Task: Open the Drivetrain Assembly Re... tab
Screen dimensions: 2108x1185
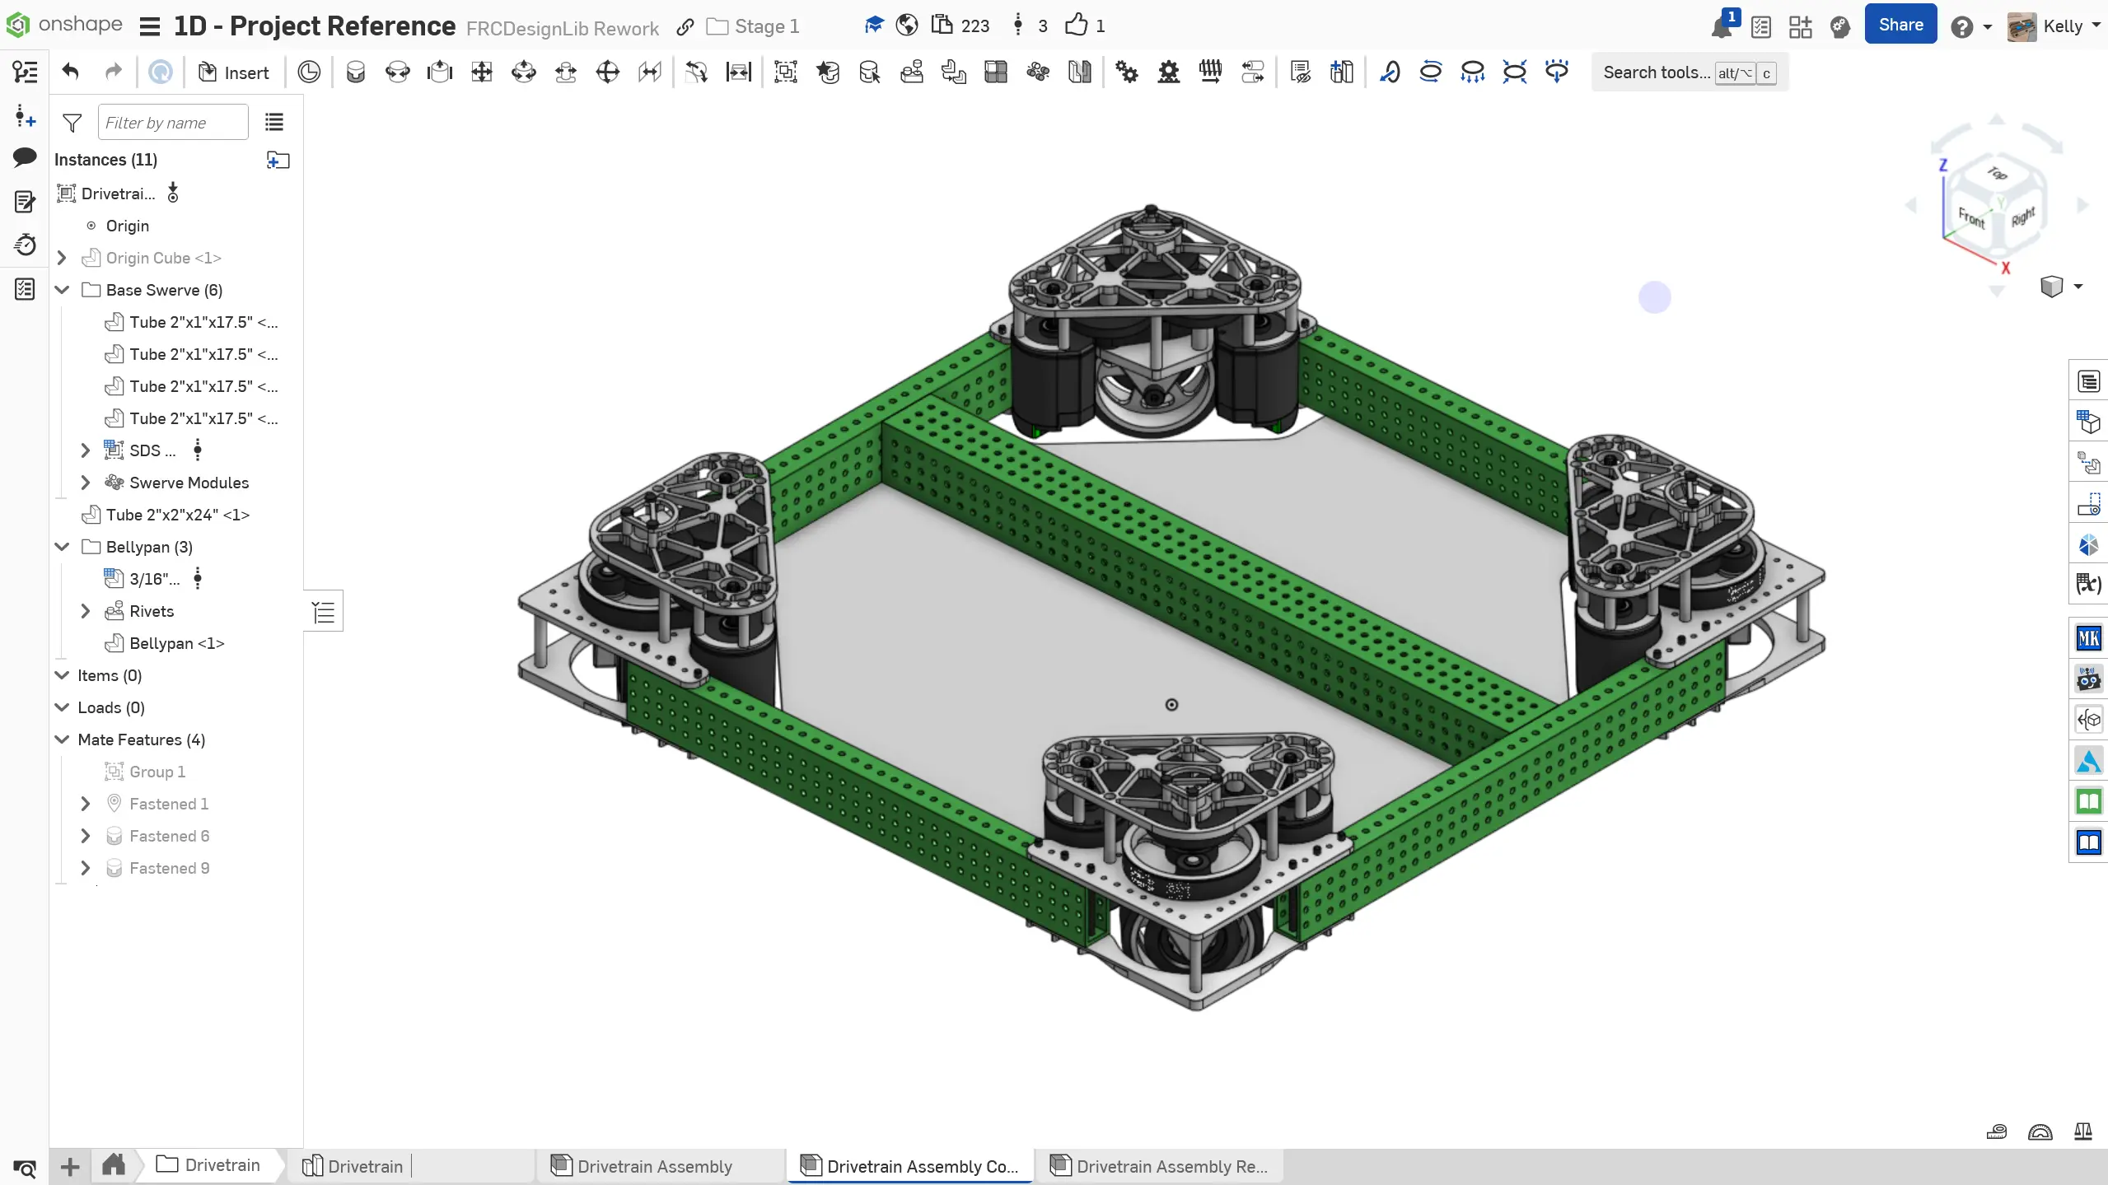Action: pos(1171,1166)
